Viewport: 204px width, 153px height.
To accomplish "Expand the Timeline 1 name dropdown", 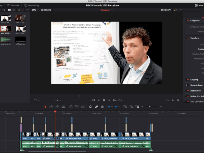I will coord(112,10).
